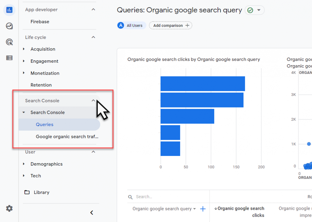Expand the Acquisition tree item
Viewport: 312px width, 222px height.
[24, 49]
